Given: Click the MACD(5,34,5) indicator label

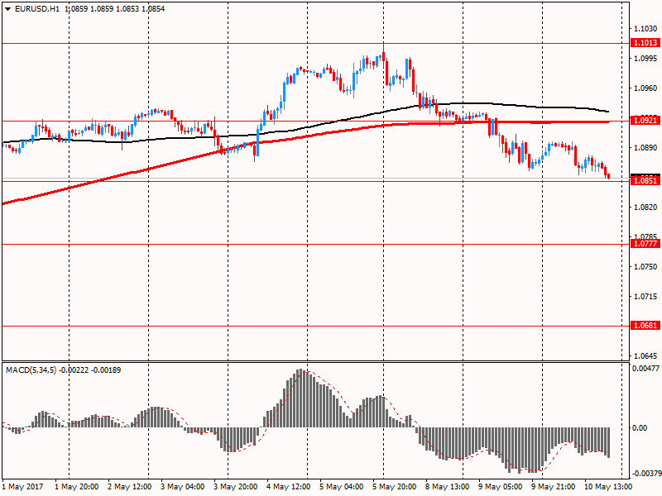Looking at the screenshot, I should point(31,370).
